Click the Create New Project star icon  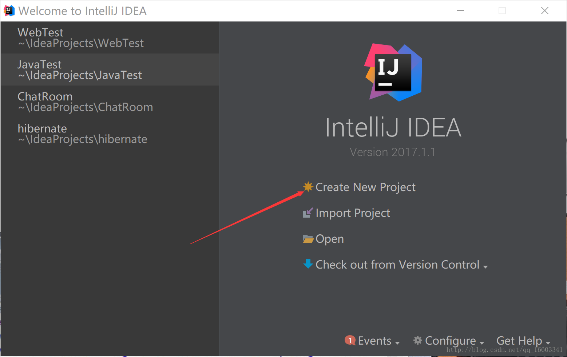point(308,187)
